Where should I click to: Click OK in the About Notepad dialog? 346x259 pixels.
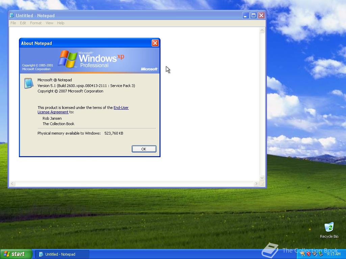144,149
